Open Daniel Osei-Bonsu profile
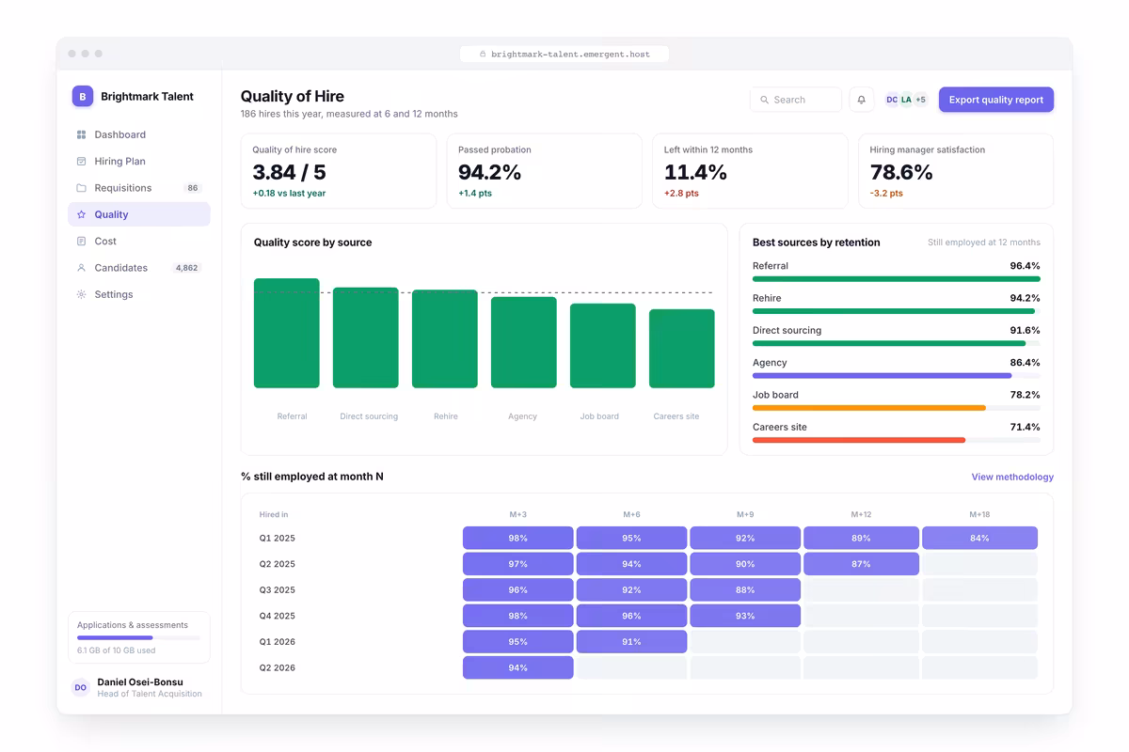Viewport: 1129px width, 752px height. tap(139, 687)
